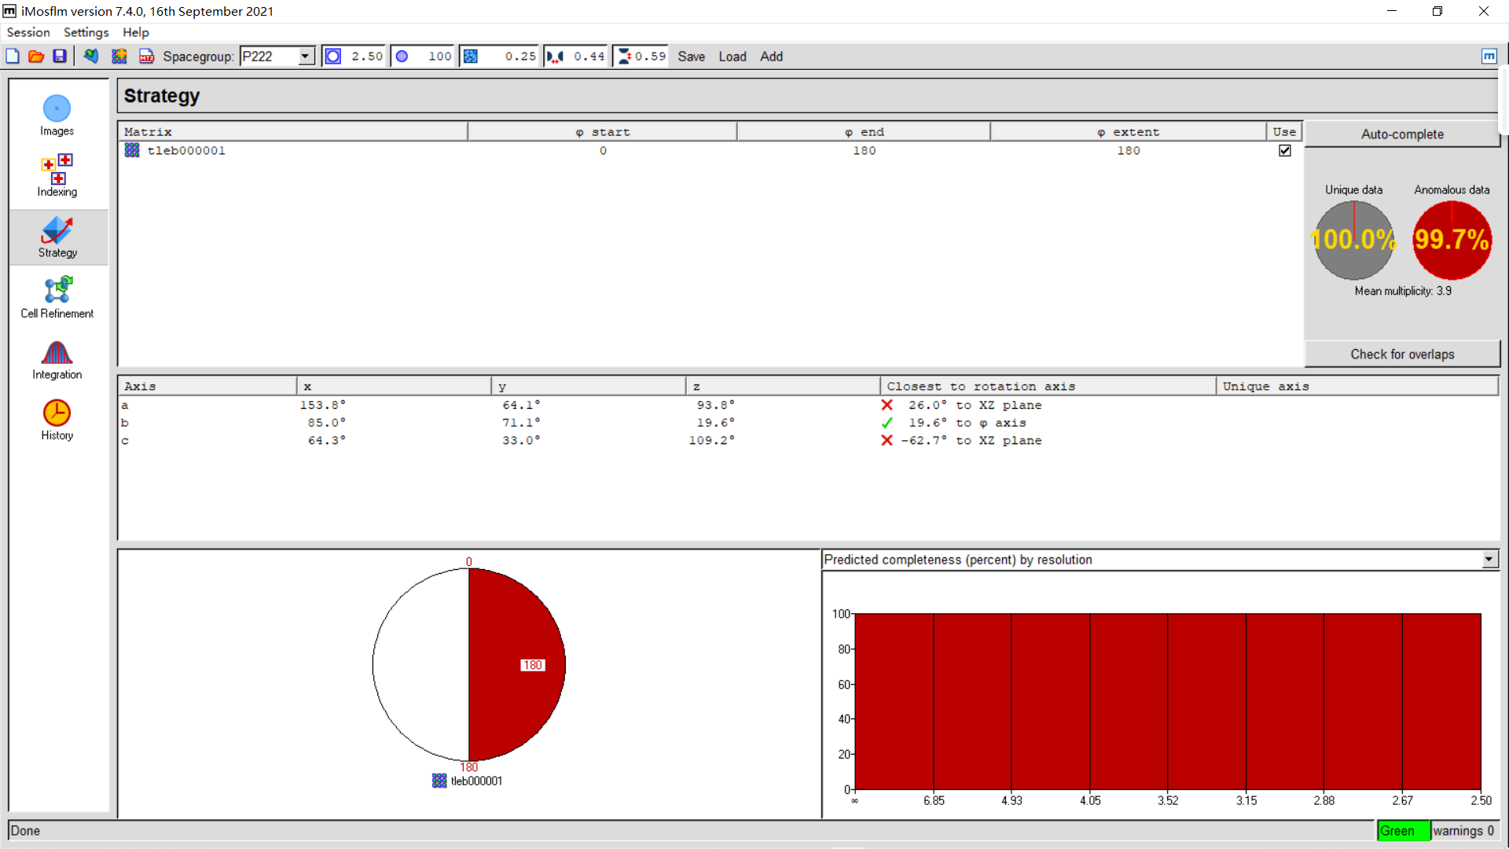Click the MTZ file icon in toolbar
Screen dimensions: 1509x849
tap(146, 57)
